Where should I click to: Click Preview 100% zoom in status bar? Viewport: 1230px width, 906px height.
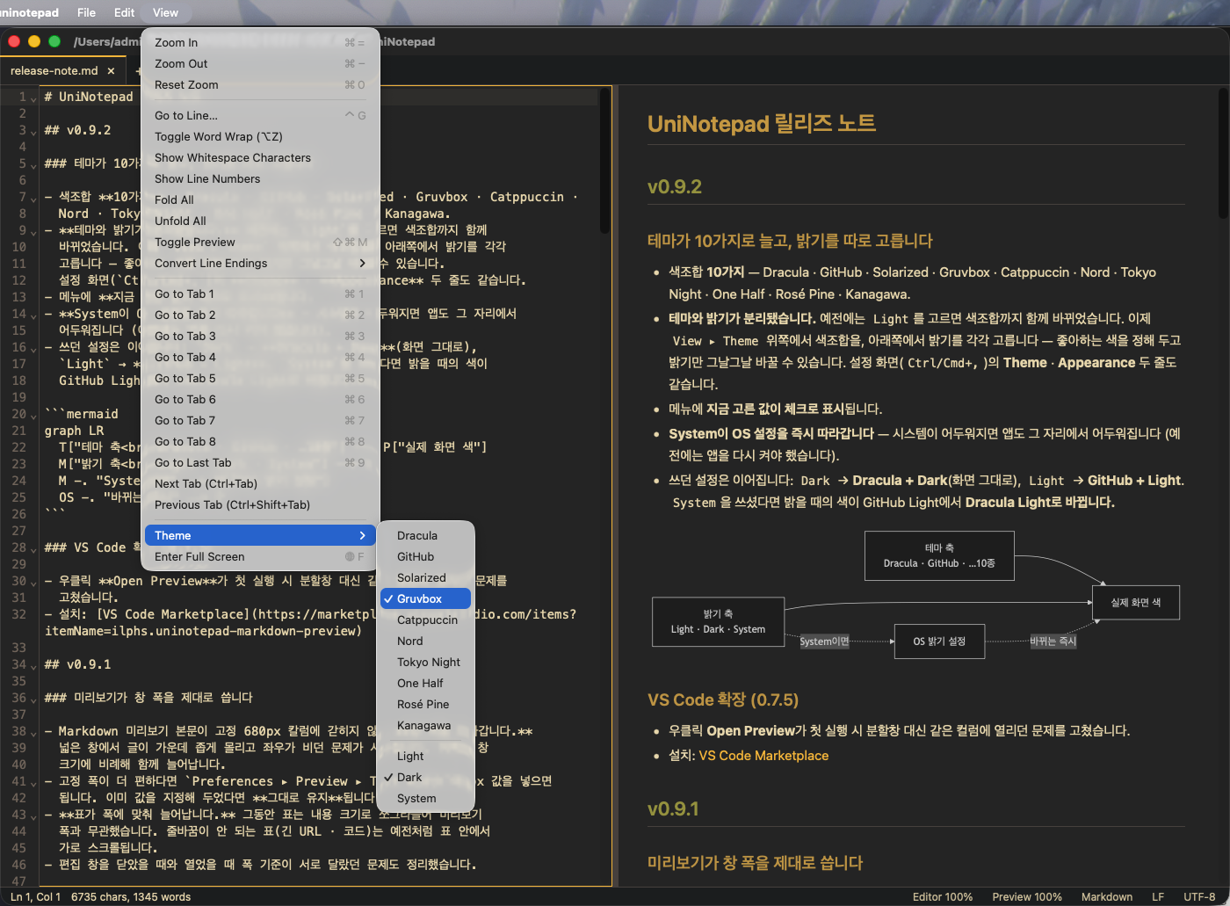click(x=1027, y=897)
